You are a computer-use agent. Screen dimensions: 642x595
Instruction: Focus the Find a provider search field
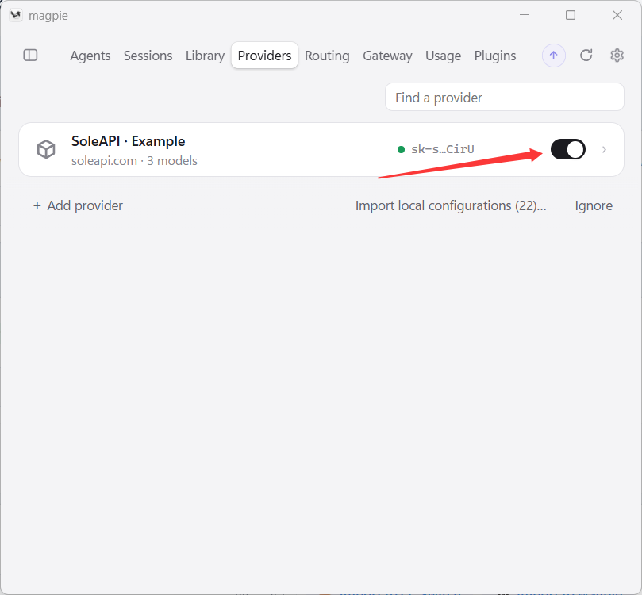[x=505, y=98]
